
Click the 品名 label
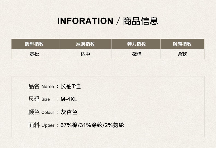tap(34, 87)
